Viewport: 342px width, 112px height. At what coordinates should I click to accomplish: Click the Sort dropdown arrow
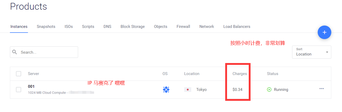click(x=327, y=52)
